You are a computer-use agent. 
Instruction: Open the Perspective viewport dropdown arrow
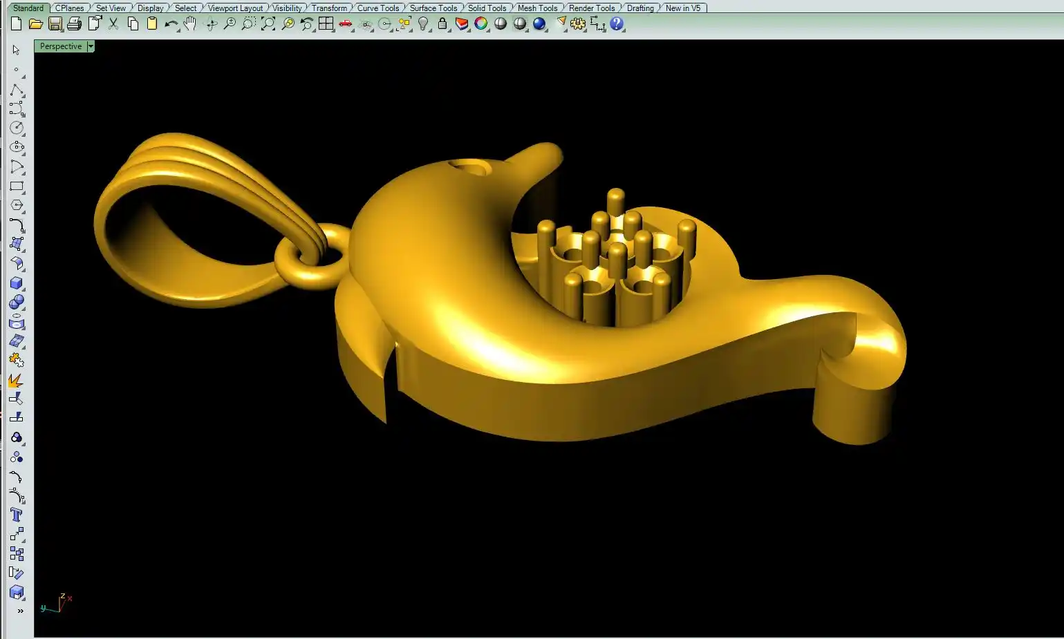[x=91, y=46]
